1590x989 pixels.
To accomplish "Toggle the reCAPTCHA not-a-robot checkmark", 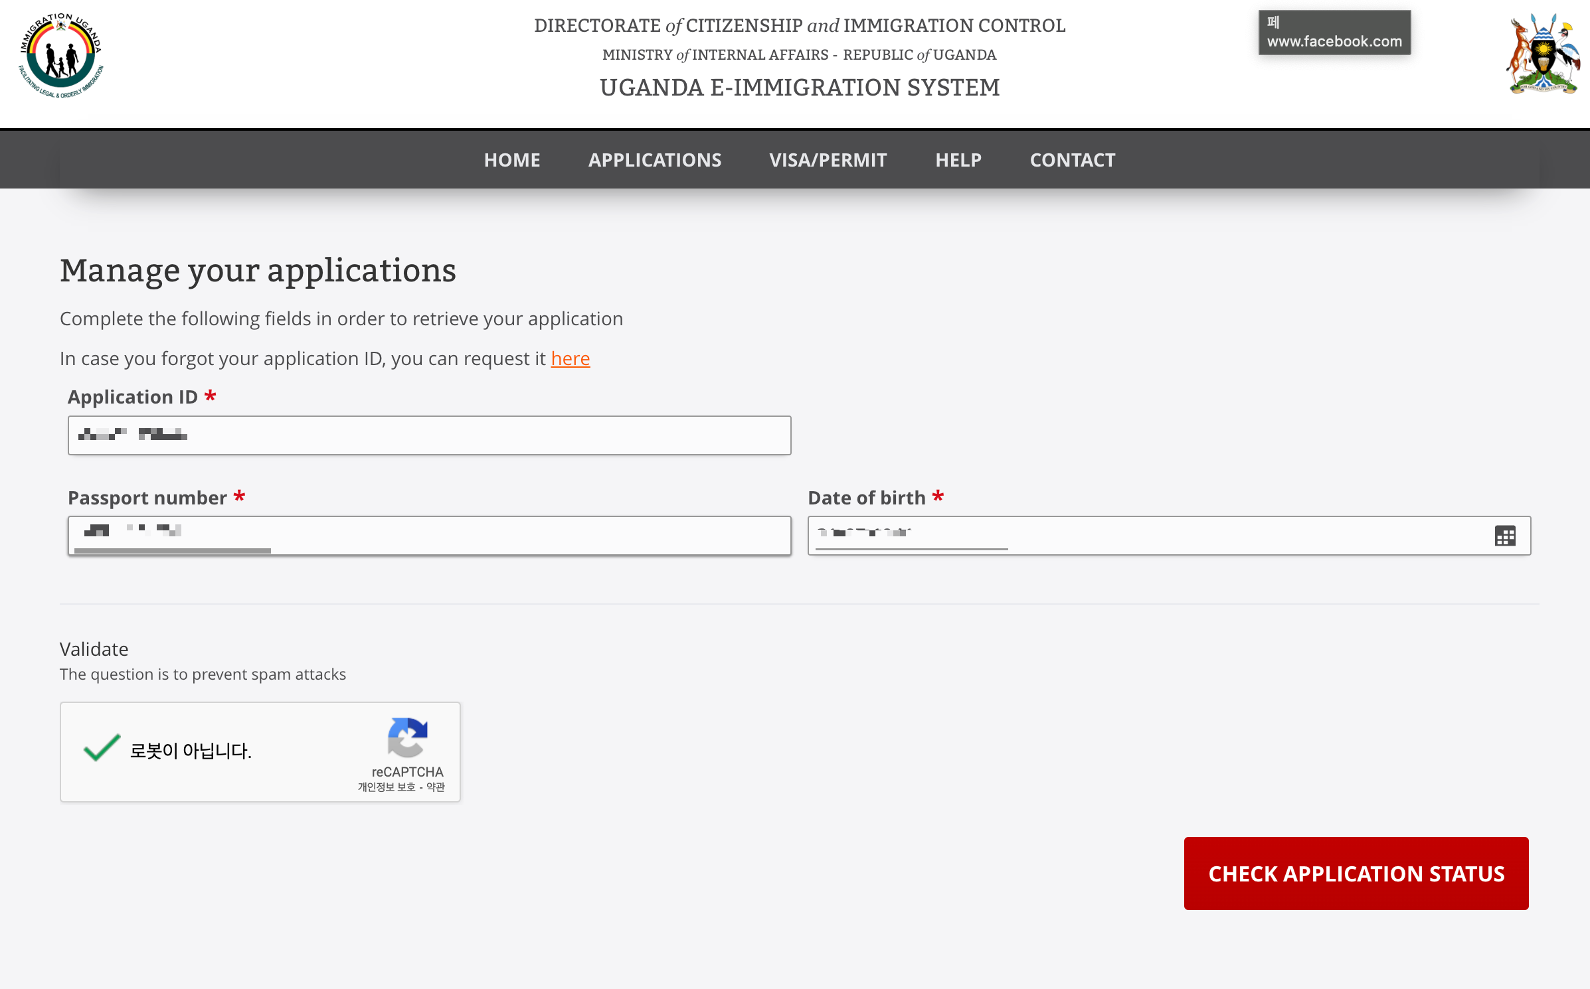I will 102,749.
